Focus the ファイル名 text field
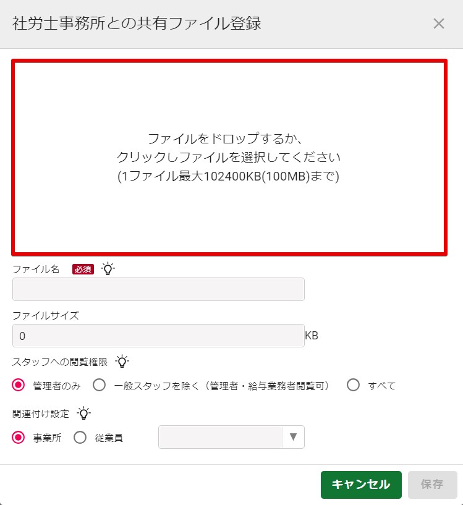 point(158,289)
